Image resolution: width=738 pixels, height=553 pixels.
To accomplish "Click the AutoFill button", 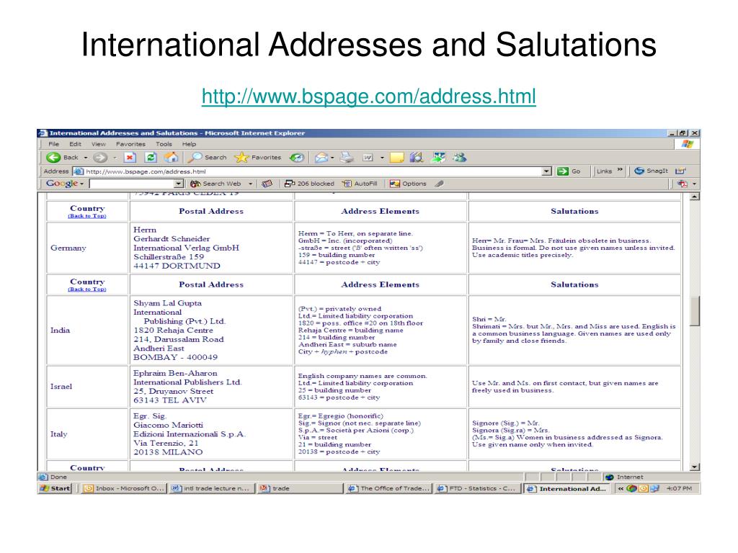I will click(x=360, y=184).
